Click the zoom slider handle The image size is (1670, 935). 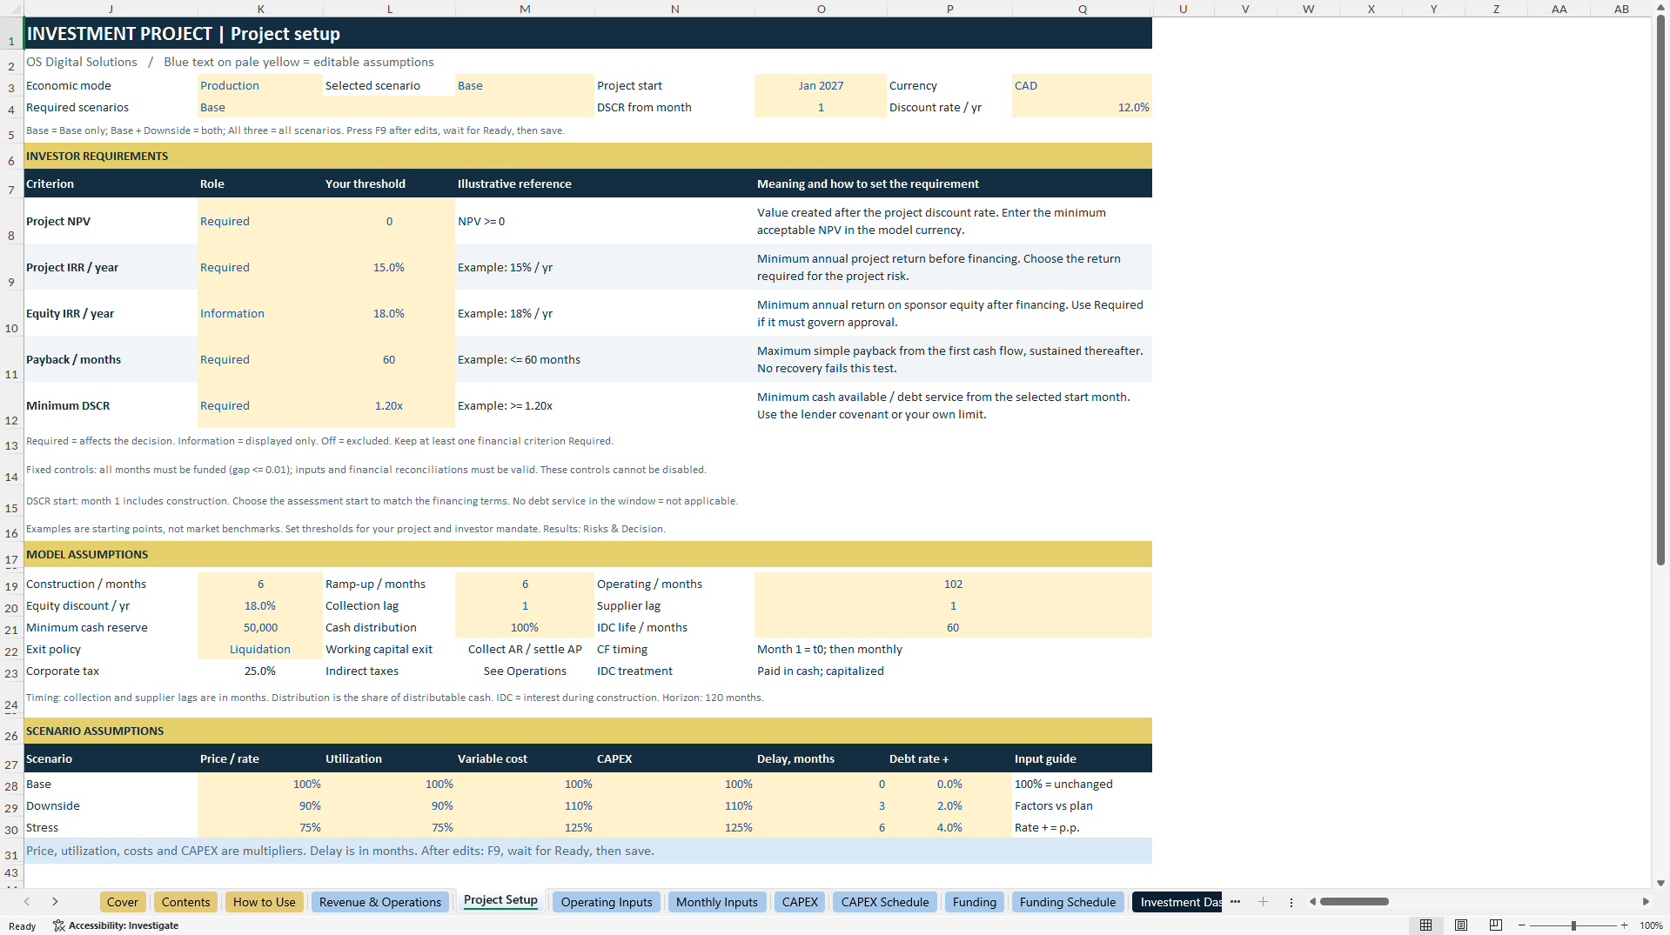point(1573,925)
